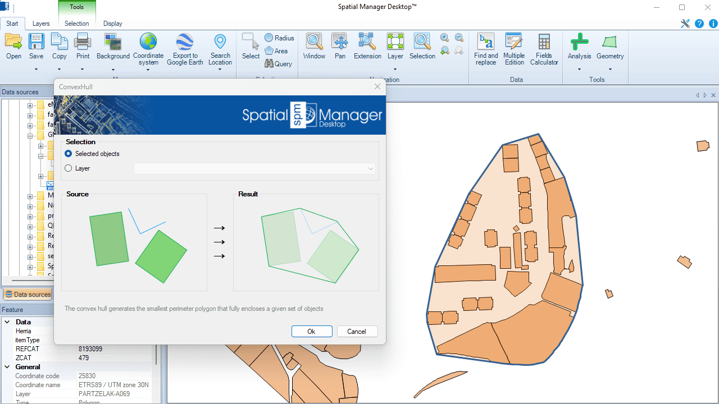The height and width of the screenshot is (404, 719).
Task: Open the Geometry dropdown arrow
Action: click(x=610, y=70)
